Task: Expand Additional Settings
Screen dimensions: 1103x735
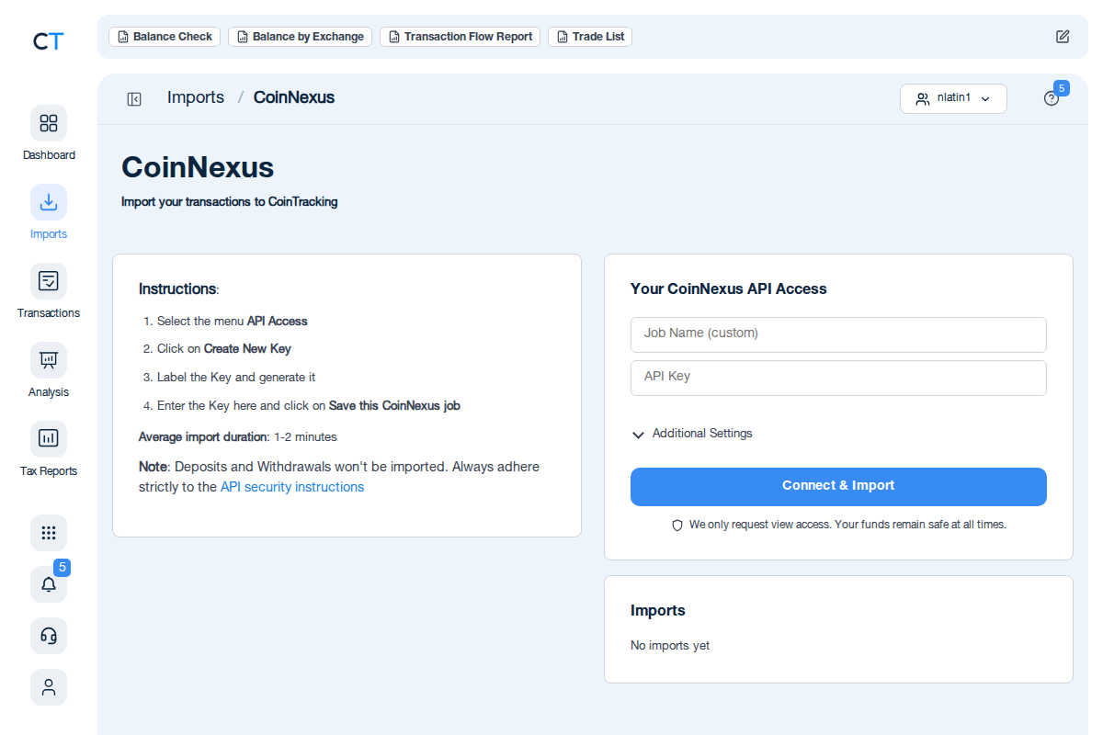Action: tap(692, 434)
